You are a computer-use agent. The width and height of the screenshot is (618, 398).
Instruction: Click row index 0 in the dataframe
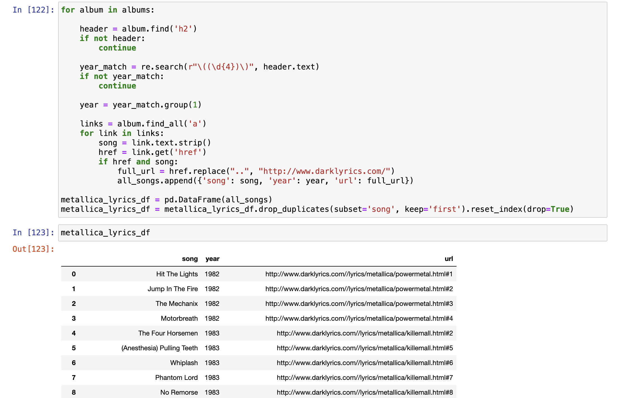74,274
